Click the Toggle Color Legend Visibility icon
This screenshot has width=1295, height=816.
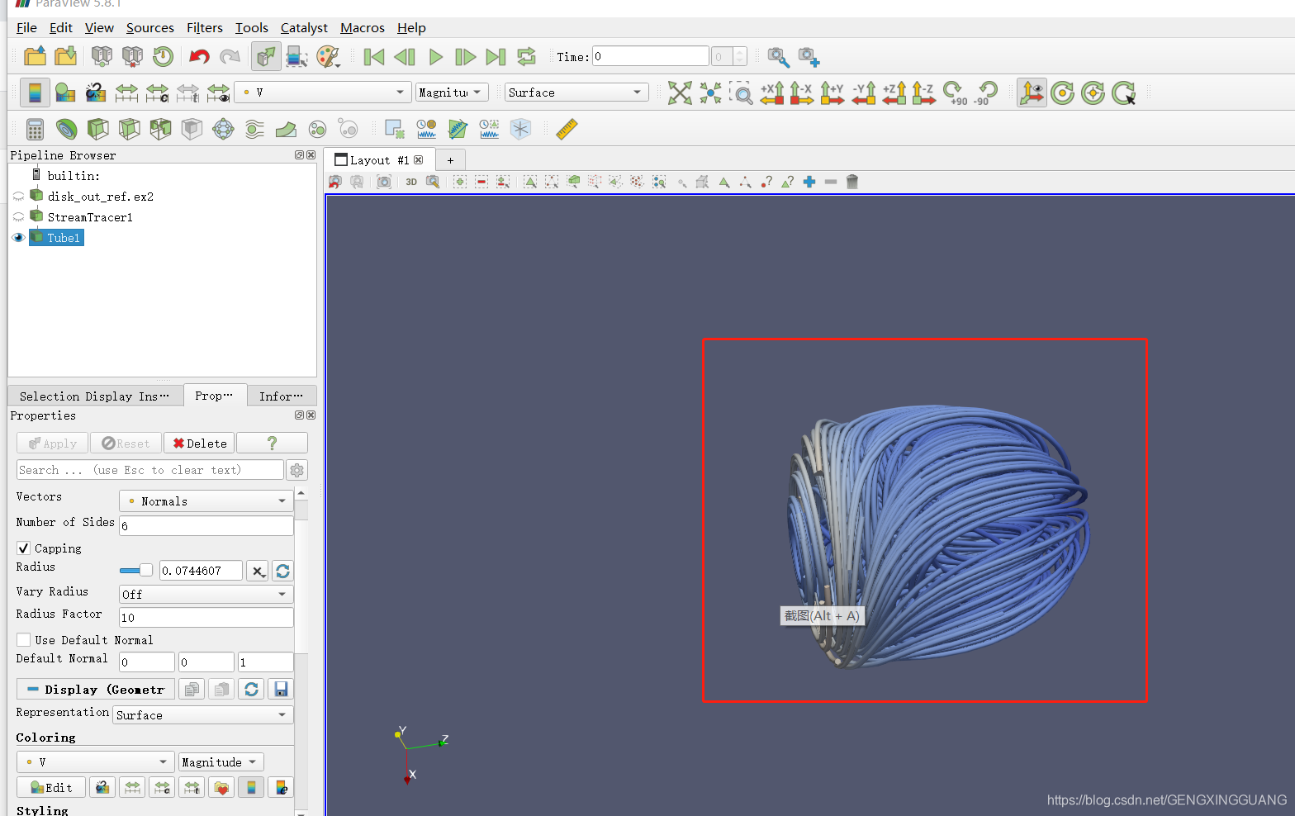point(35,93)
